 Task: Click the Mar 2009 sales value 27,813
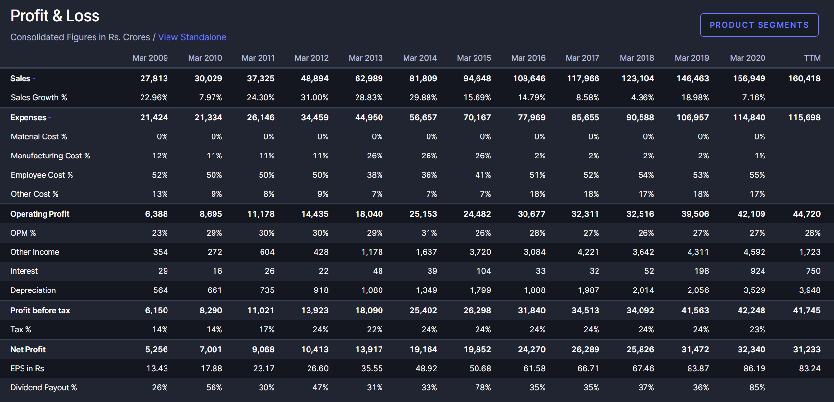click(x=154, y=79)
